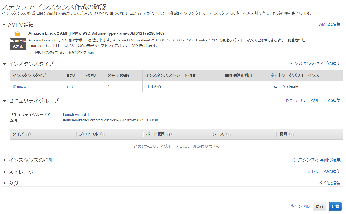Image resolution: width=346 pixels, height=214 pixels.
Task: Go back with the 戻る button
Action: 319,206
